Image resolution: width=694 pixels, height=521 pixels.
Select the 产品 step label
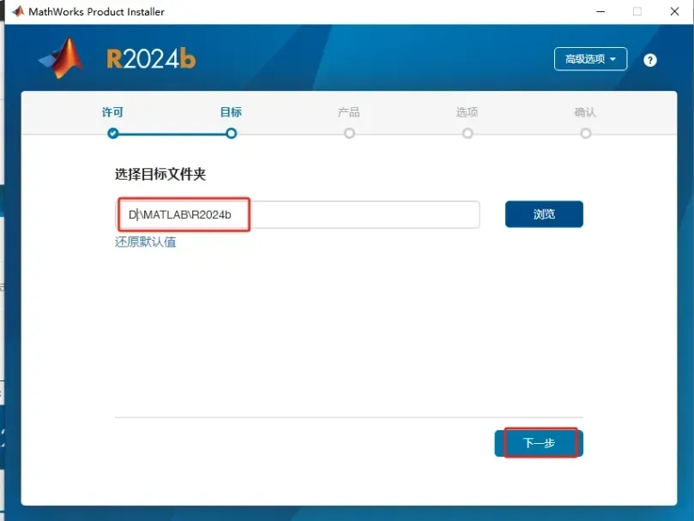pos(349,112)
